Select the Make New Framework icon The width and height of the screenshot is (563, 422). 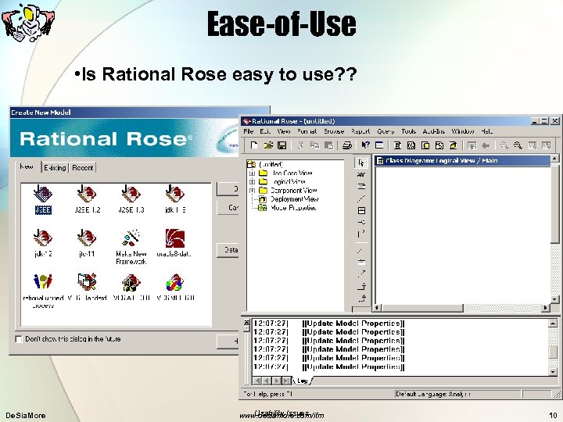(x=131, y=247)
